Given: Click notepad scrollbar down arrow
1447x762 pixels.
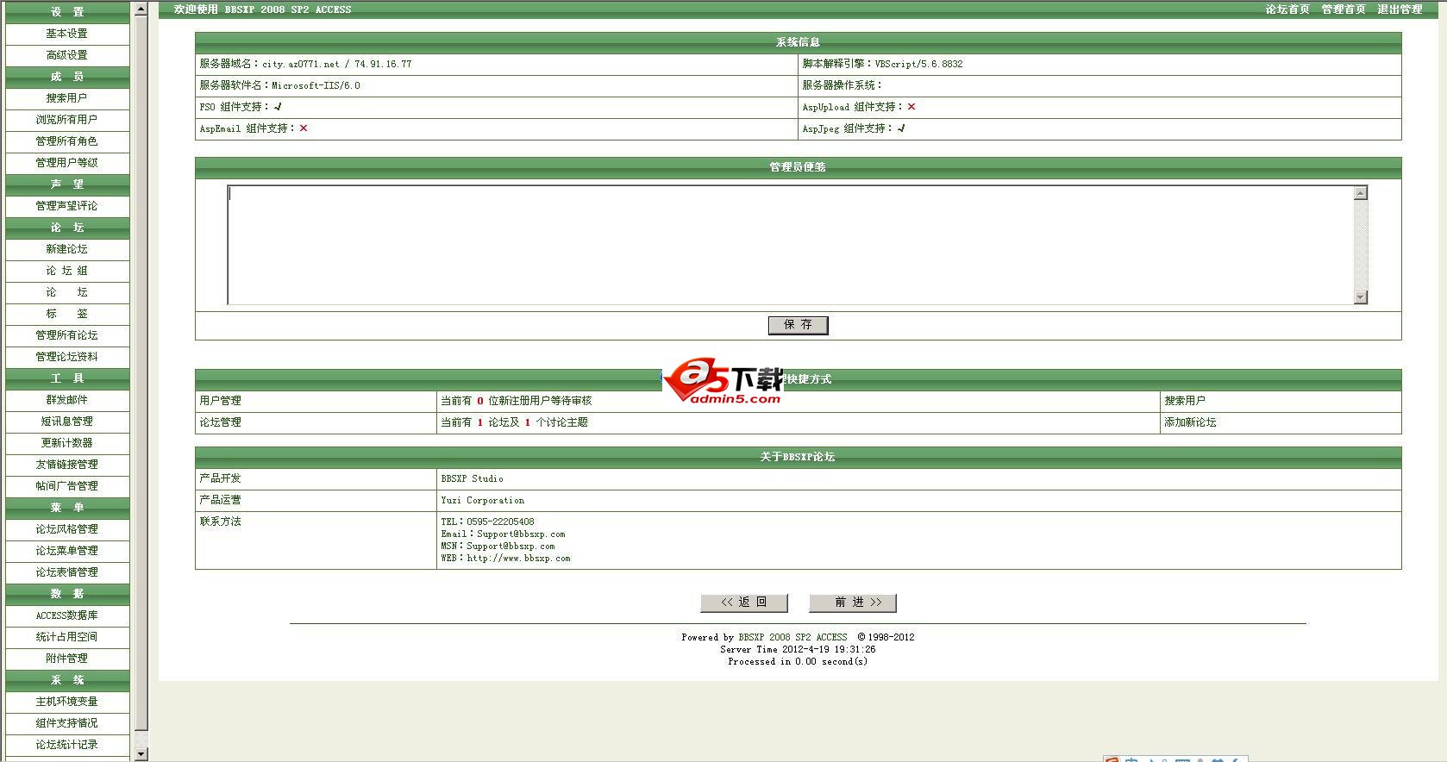Looking at the screenshot, I should point(1361,297).
